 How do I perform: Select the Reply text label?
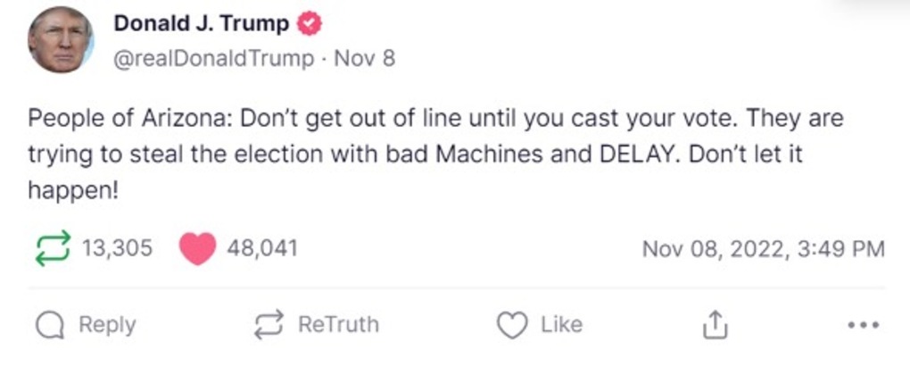pyautogui.click(x=107, y=325)
